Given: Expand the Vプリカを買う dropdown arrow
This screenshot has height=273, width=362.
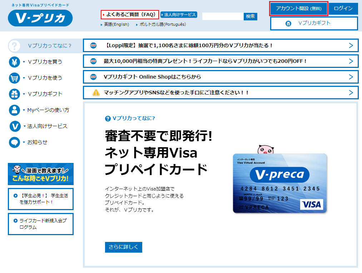Looking at the screenshot, I should coord(24,62).
